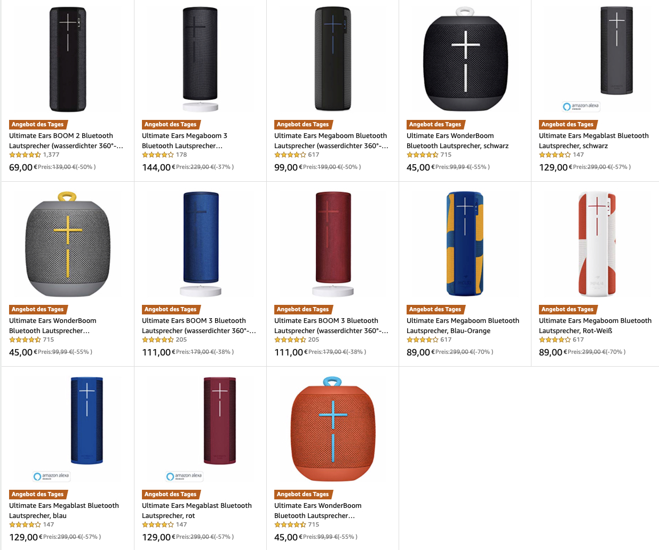Click the 205 review count on red BOOM 3
Image resolution: width=659 pixels, height=550 pixels.
[314, 340]
